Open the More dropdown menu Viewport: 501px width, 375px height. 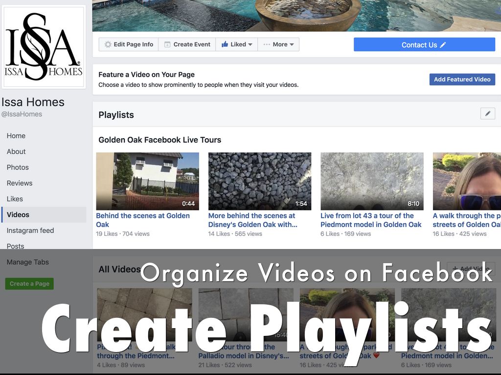pos(278,44)
